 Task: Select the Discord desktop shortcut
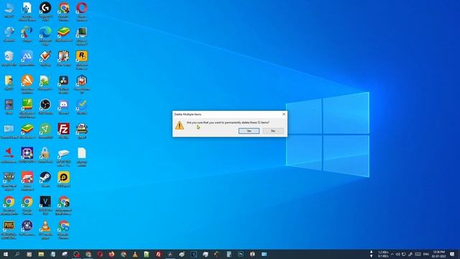click(64, 107)
